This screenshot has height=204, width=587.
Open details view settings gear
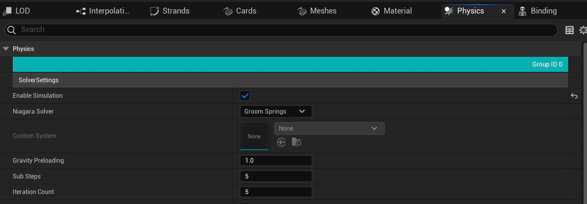[583, 30]
